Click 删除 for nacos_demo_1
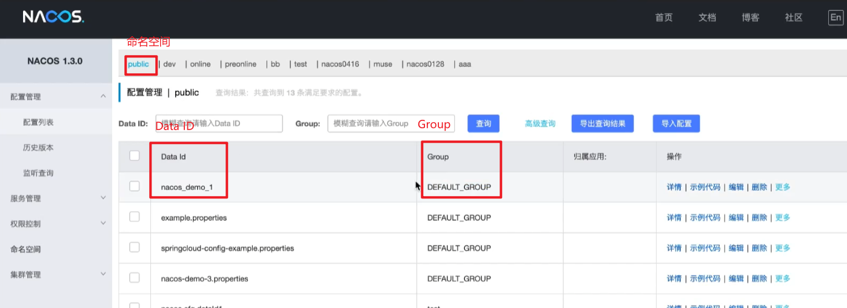The width and height of the screenshot is (847, 308). coord(759,187)
